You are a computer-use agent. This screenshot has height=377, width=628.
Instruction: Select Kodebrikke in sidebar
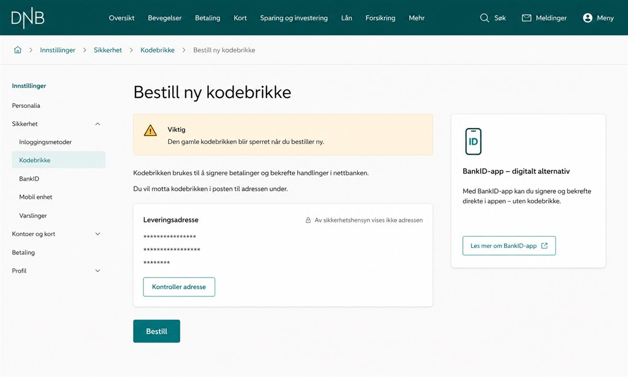point(59,160)
